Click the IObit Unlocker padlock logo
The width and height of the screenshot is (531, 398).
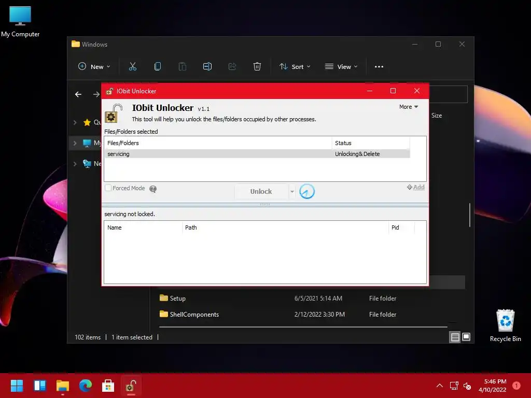pos(114,113)
